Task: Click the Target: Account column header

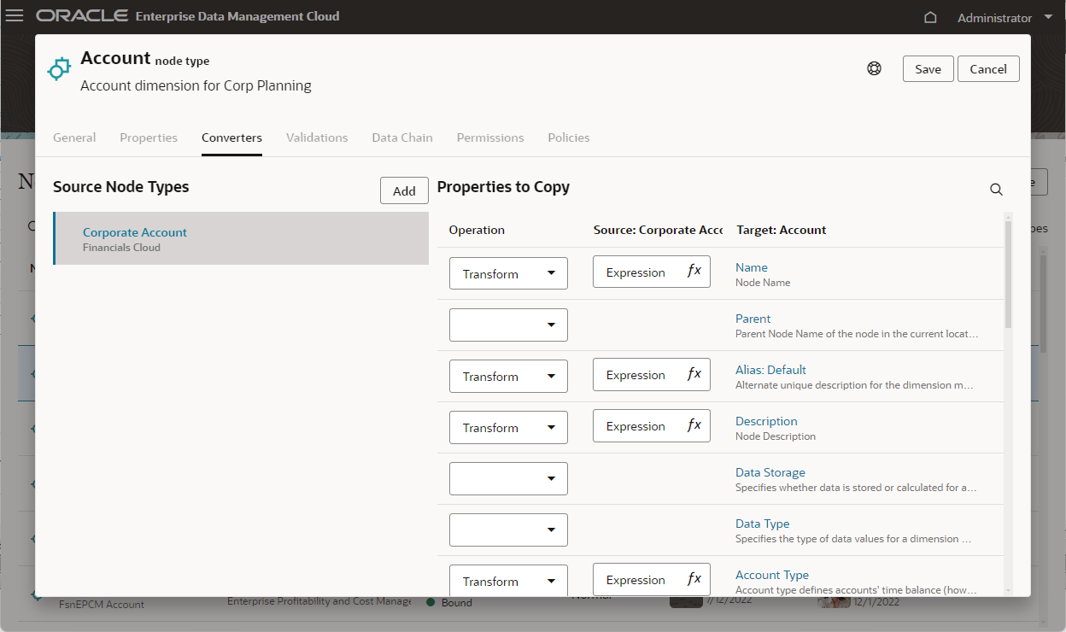Action: point(781,230)
